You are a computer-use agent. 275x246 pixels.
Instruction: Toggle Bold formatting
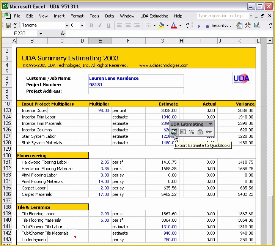point(91,25)
